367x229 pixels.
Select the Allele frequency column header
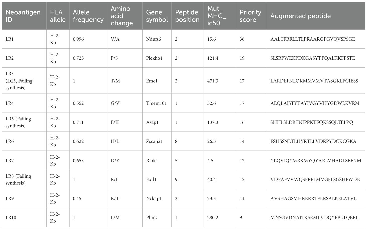[x=88, y=16]
